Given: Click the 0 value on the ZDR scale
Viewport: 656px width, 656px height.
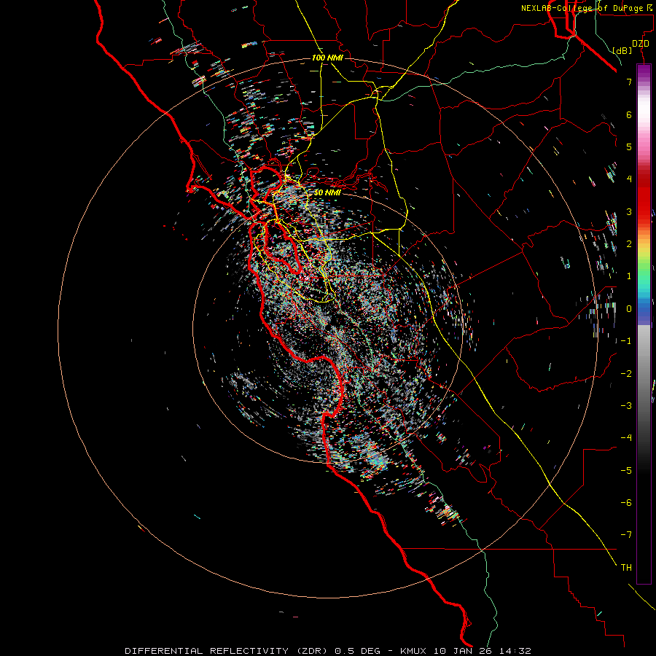Looking at the screenshot, I should tap(629, 309).
